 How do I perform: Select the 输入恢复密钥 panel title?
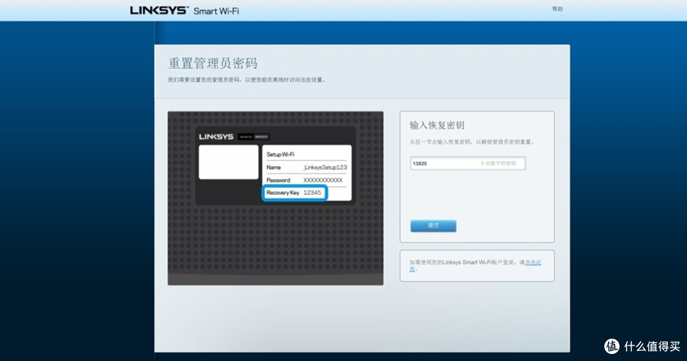tap(437, 125)
